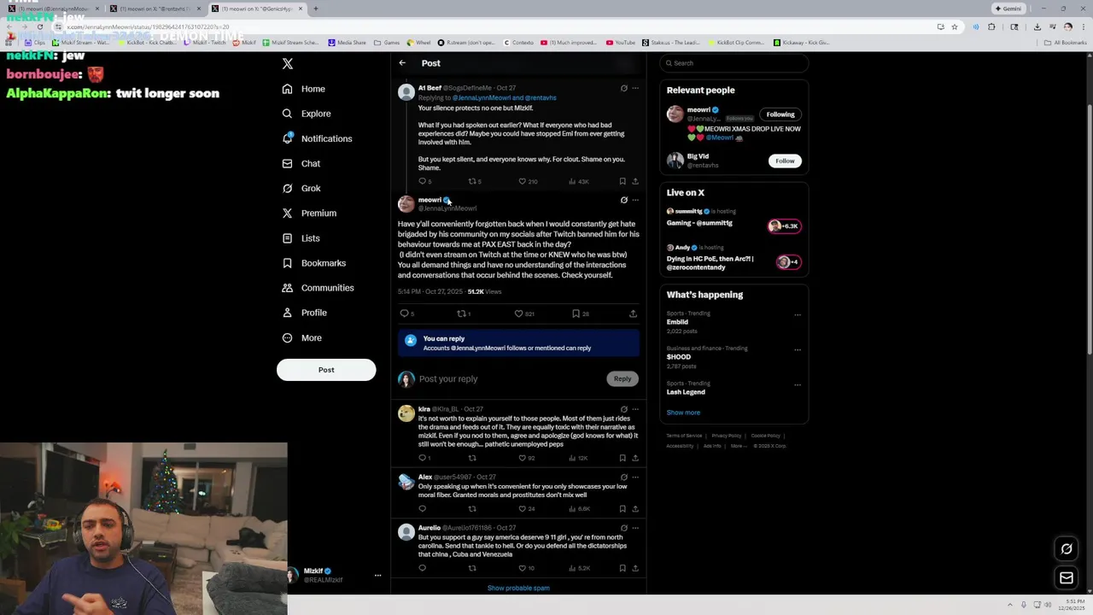Go back using the Post header arrow
The image size is (1093, 615).
pos(402,63)
